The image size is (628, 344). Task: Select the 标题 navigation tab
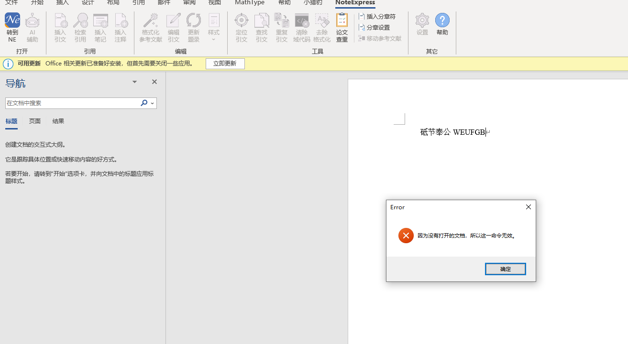click(x=11, y=121)
